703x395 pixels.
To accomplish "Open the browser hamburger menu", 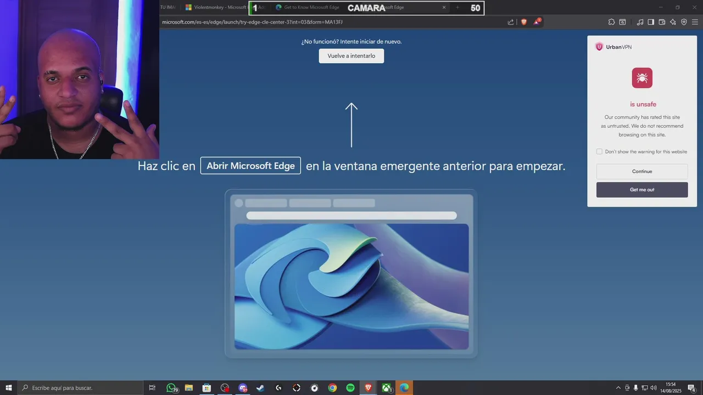I will point(695,22).
